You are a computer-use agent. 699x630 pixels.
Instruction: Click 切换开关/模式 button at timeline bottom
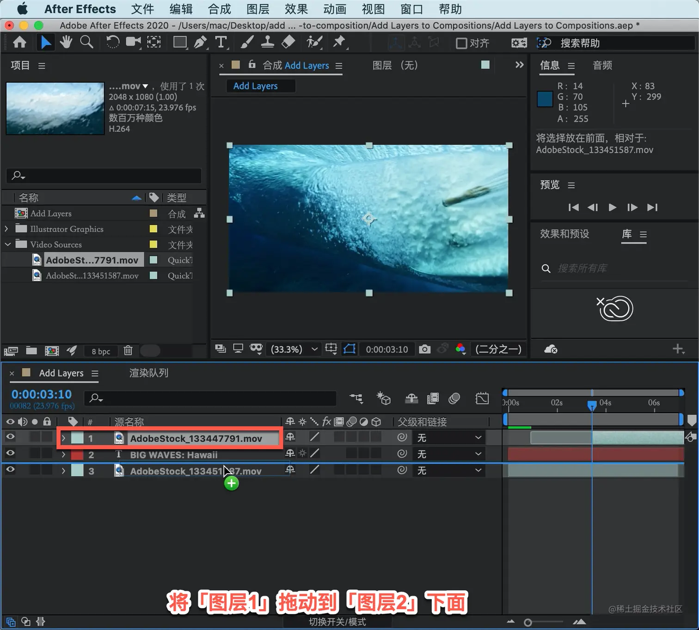coord(337,622)
